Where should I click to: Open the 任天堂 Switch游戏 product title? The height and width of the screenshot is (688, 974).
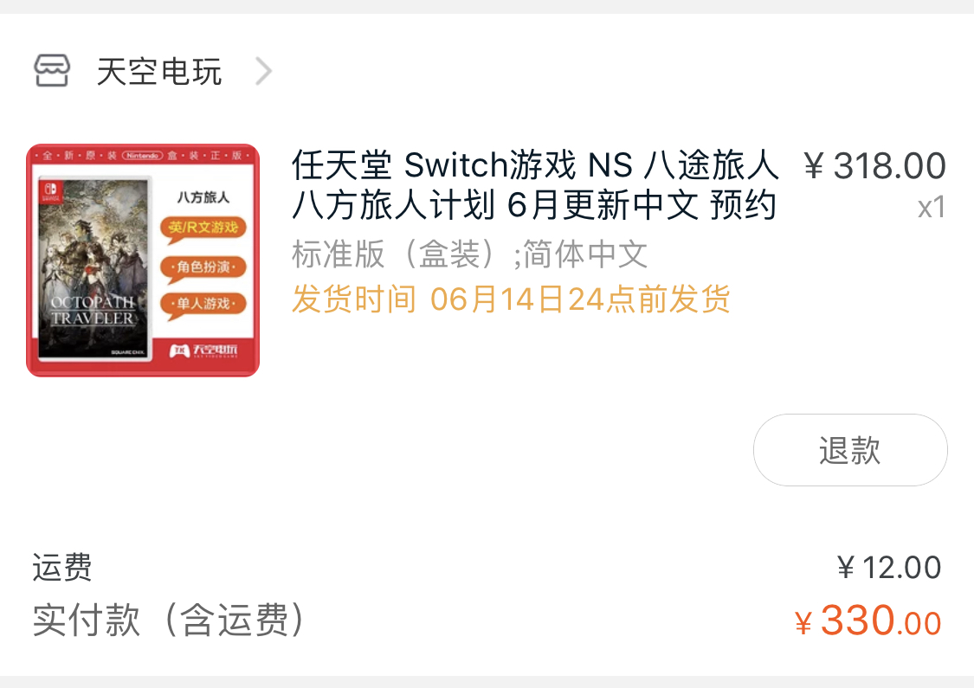(x=535, y=184)
